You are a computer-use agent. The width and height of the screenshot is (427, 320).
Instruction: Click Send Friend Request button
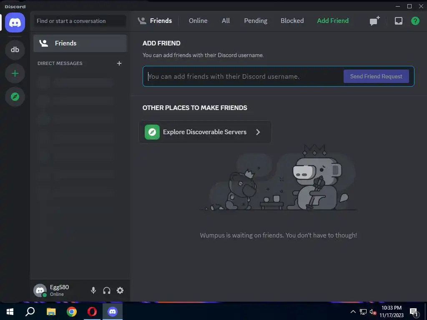pos(376,77)
